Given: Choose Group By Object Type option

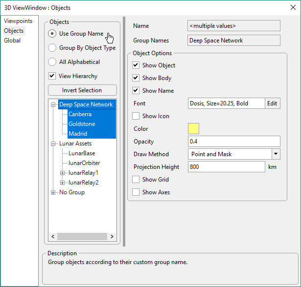Looking at the screenshot, I should (52, 48).
